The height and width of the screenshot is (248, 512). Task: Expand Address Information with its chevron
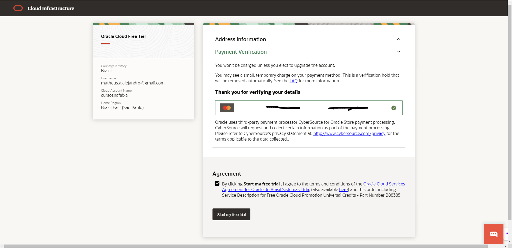point(399,39)
